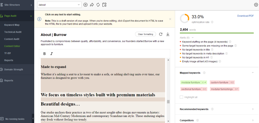Click the share arrow icon in toolbar
The image size is (259, 123).
coord(92,5)
